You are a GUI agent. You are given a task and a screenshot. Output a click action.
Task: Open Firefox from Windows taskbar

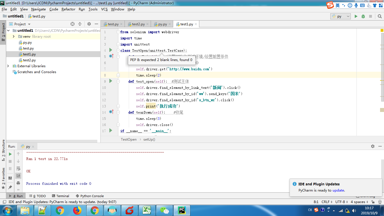coord(77,210)
